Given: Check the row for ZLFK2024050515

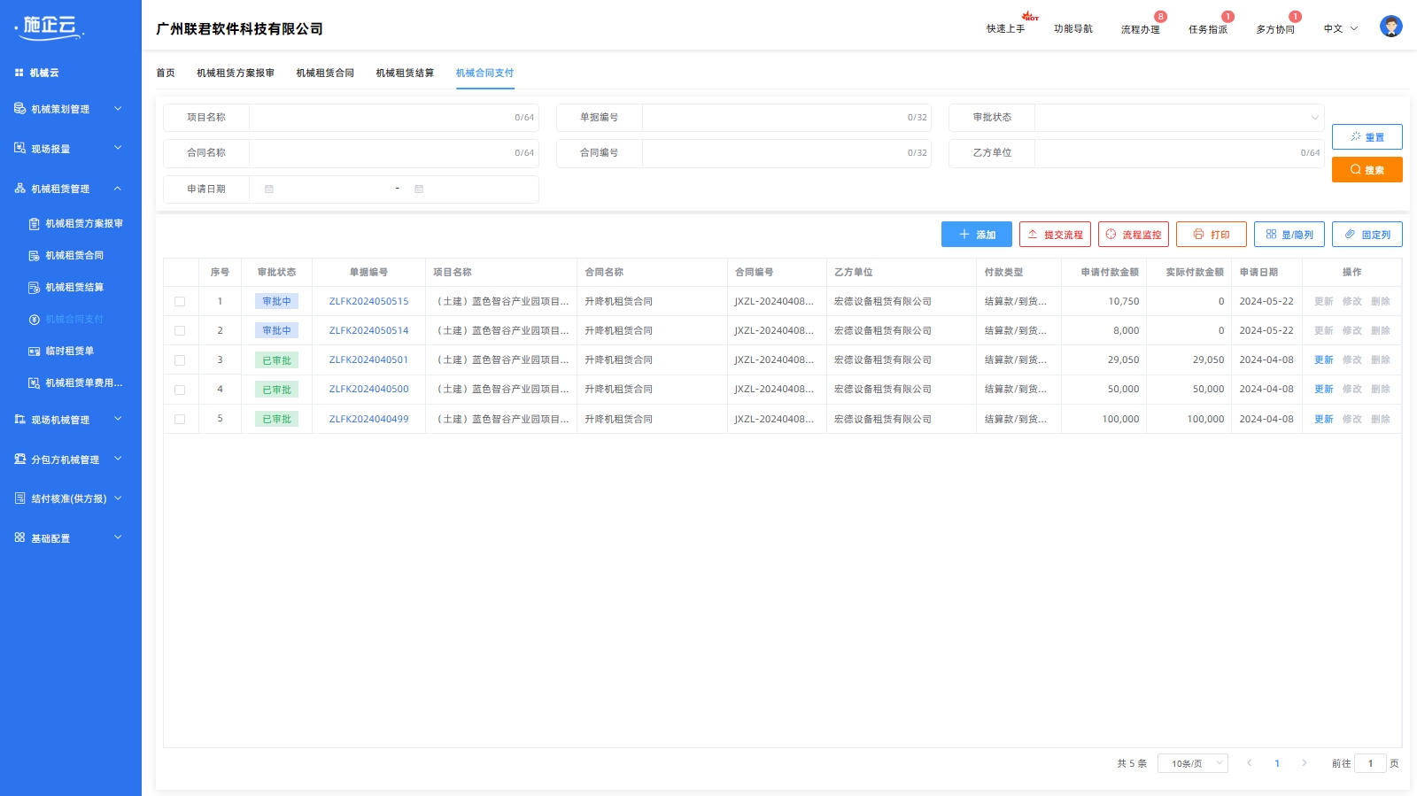Looking at the screenshot, I should pos(180,302).
